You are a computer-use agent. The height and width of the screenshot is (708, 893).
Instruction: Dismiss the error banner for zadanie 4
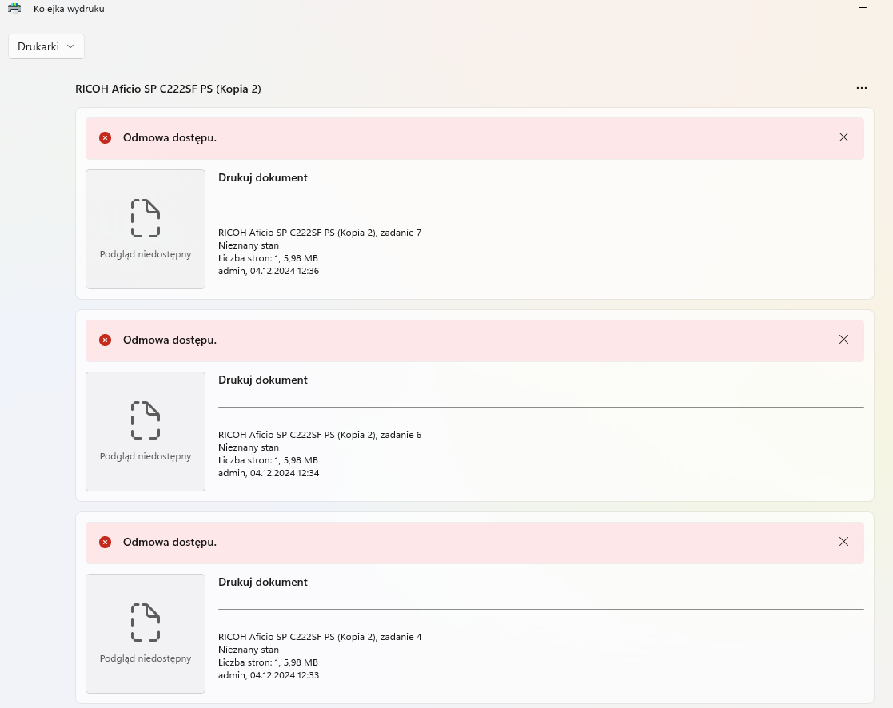[x=843, y=541]
